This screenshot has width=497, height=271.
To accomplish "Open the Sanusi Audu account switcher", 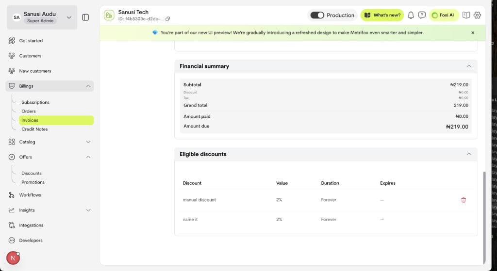I will [42, 17].
